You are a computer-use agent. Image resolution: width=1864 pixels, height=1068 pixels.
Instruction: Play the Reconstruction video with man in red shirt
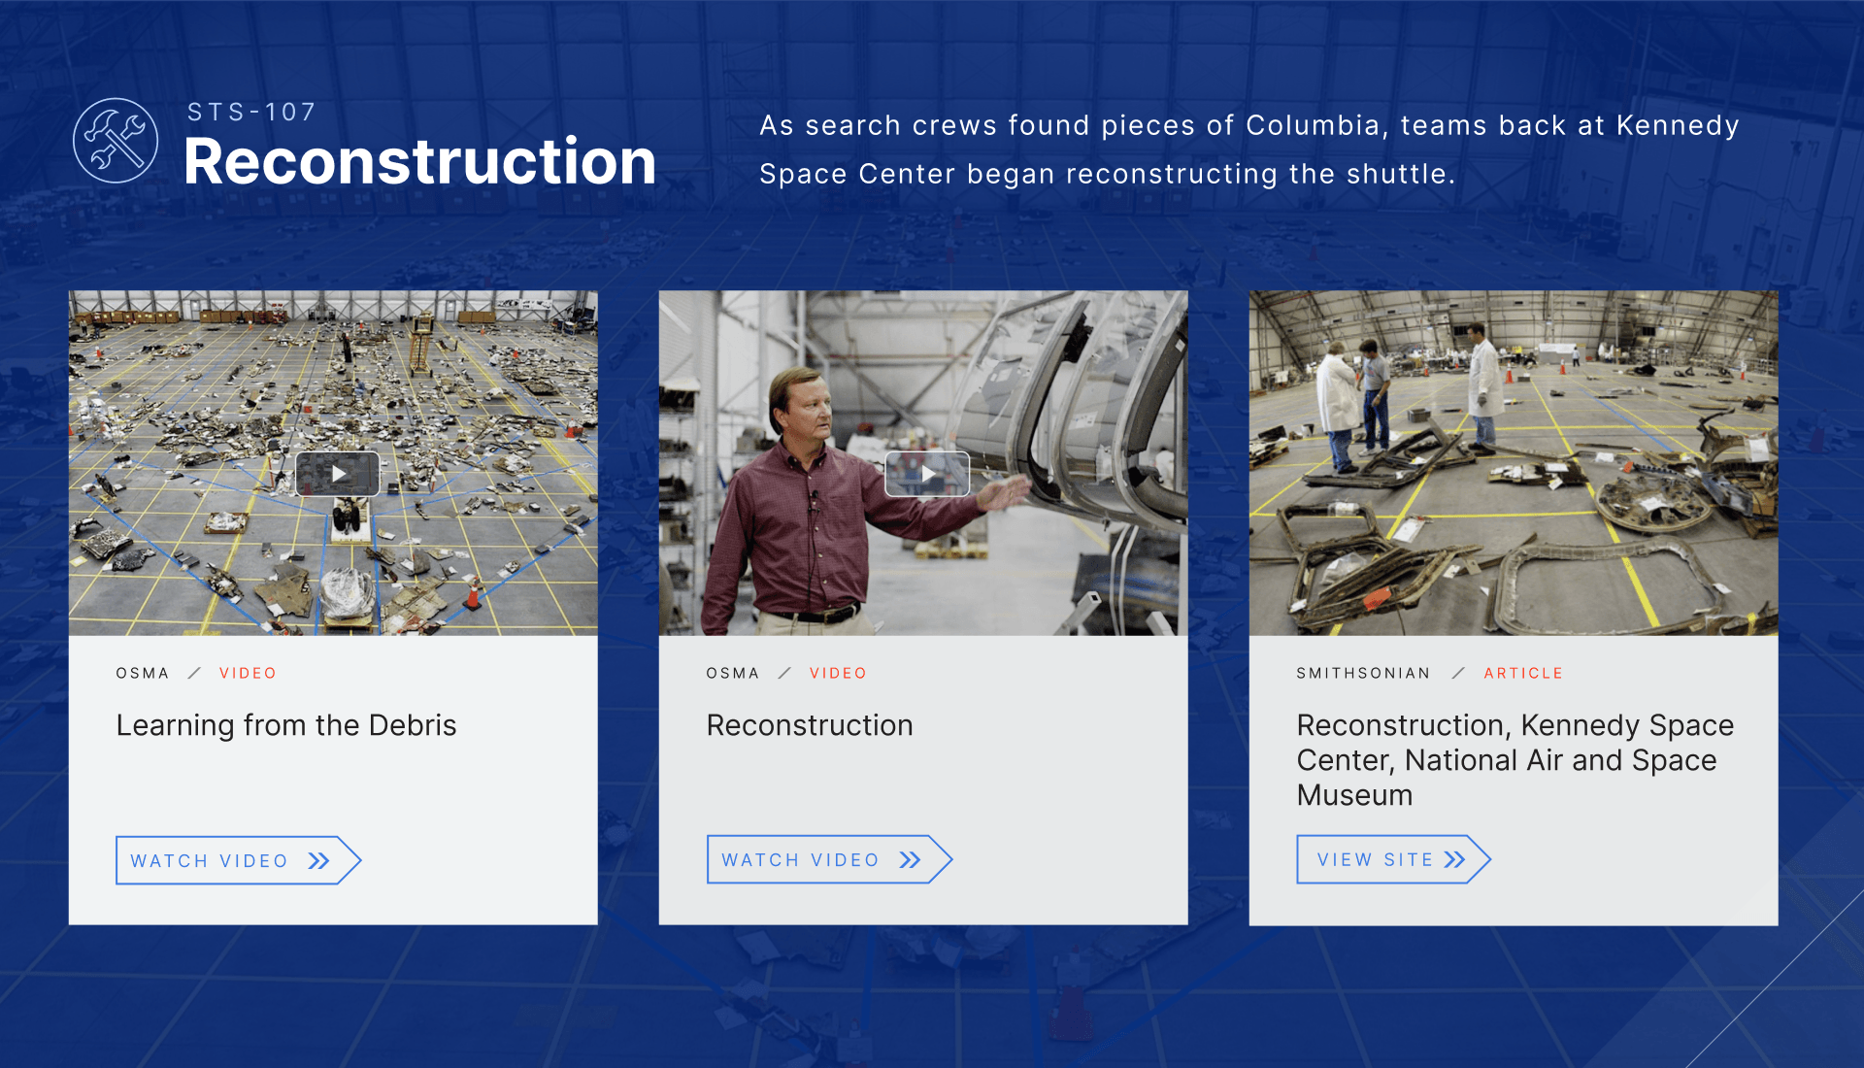pyautogui.click(x=927, y=474)
